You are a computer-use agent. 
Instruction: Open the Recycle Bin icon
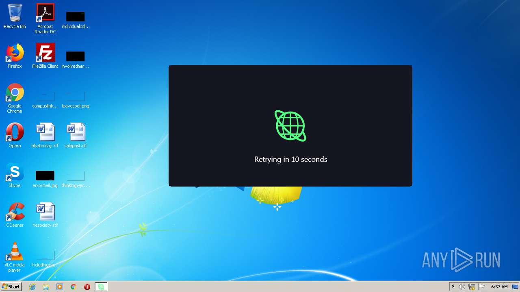point(15,16)
